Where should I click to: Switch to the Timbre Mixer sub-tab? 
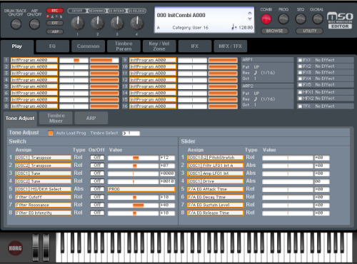click(56, 118)
